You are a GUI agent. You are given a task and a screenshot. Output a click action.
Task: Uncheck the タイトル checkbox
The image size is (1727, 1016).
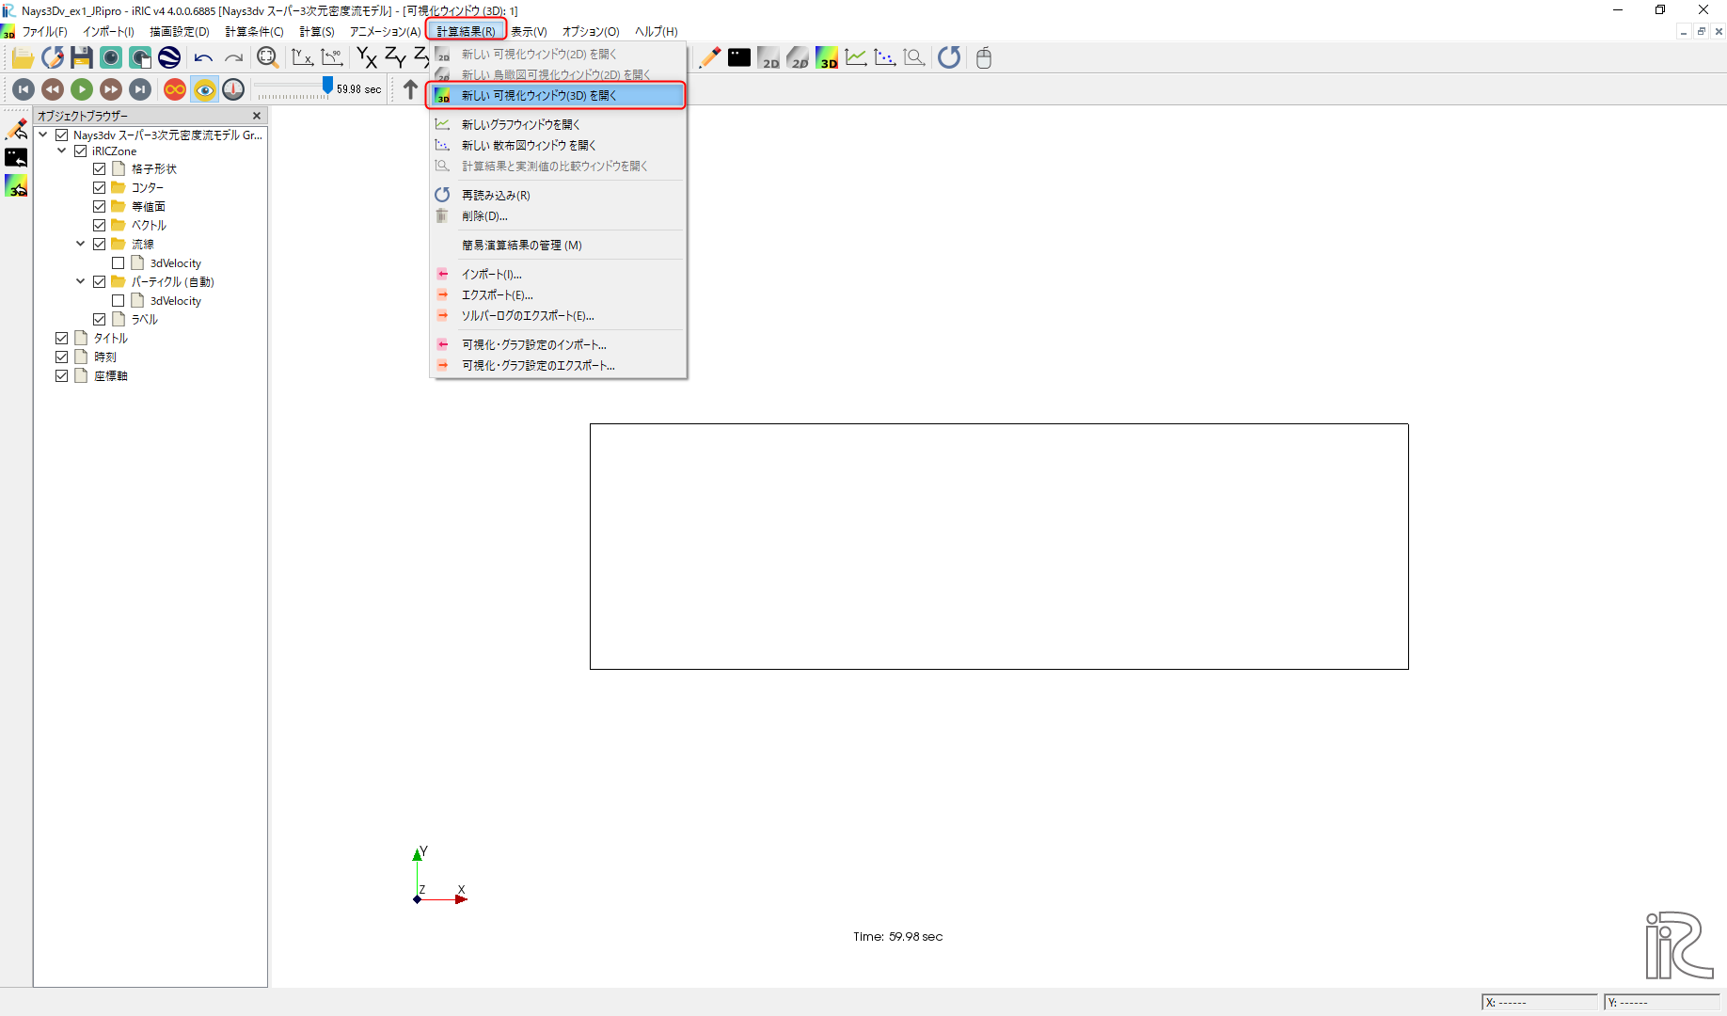pyautogui.click(x=62, y=339)
